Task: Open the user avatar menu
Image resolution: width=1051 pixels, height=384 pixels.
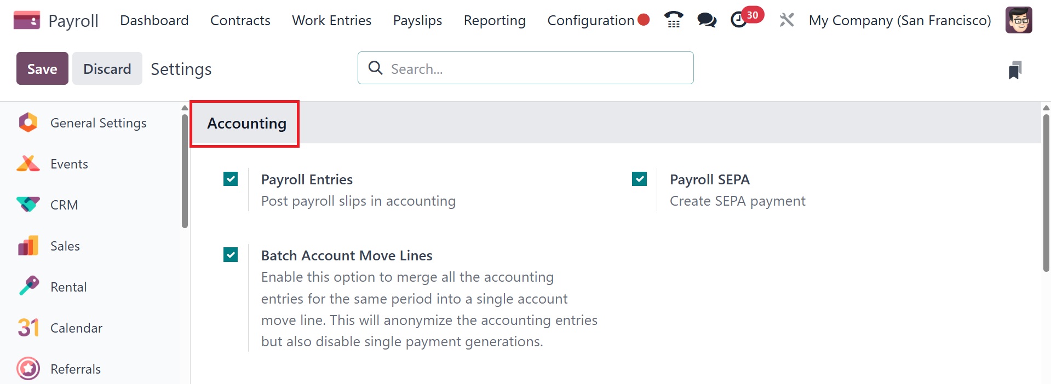Action: tap(1018, 20)
